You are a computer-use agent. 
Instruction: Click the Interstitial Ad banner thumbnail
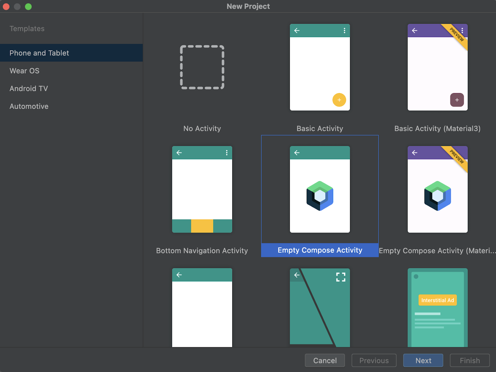[437, 300]
